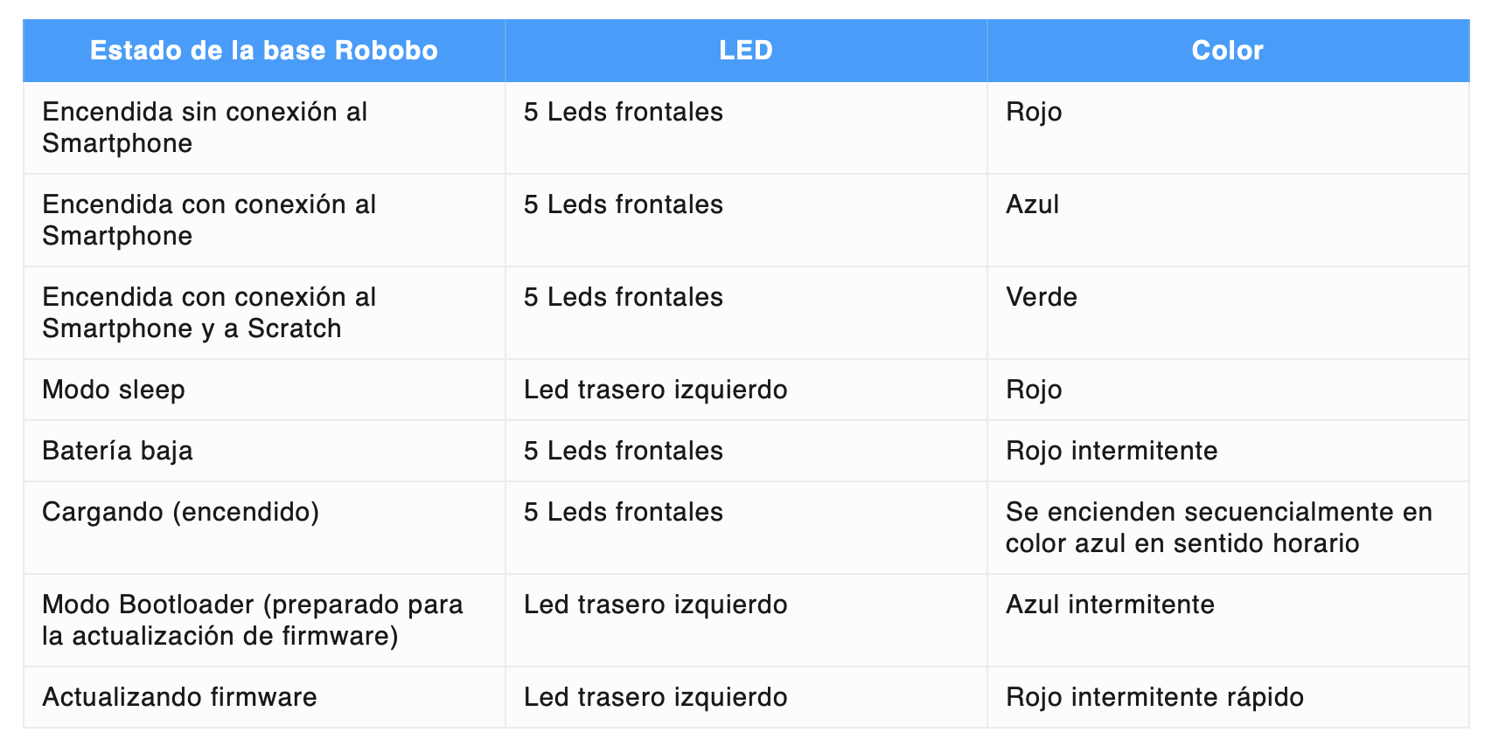Select the "Se encienden secuencialmente" color description
Image resolution: width=1506 pixels, height=746 pixels.
pyautogui.click(x=1218, y=528)
